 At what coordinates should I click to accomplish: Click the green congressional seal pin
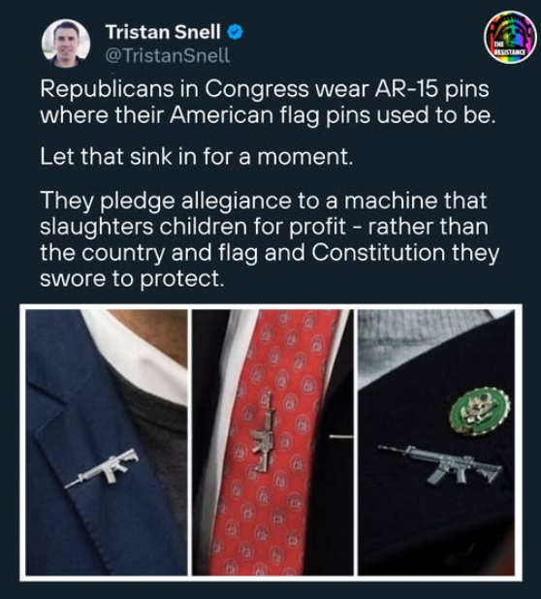pos(480,411)
